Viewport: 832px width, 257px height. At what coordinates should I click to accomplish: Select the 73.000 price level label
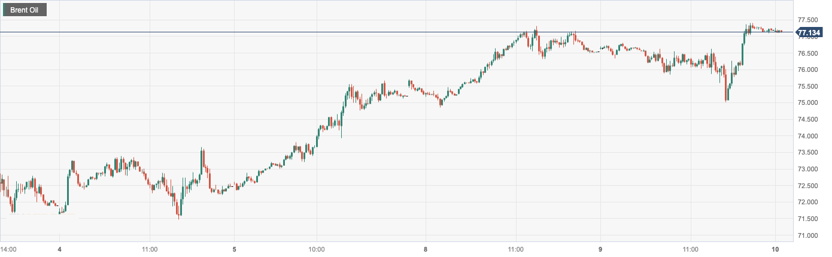pyautogui.click(x=809, y=169)
